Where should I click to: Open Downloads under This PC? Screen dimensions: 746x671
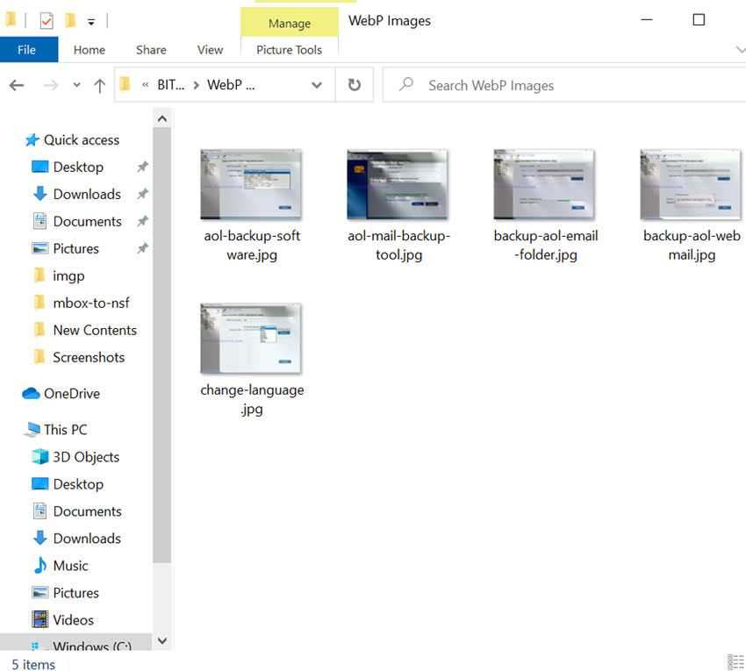[x=87, y=539]
